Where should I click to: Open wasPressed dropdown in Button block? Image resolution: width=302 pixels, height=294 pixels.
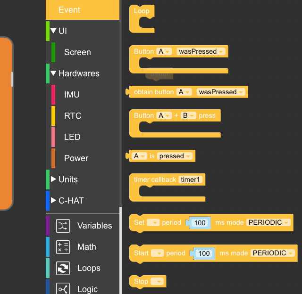(x=201, y=51)
